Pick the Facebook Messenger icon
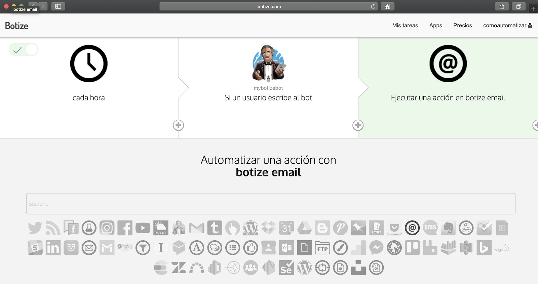This screenshot has height=284, width=538. pos(376,248)
